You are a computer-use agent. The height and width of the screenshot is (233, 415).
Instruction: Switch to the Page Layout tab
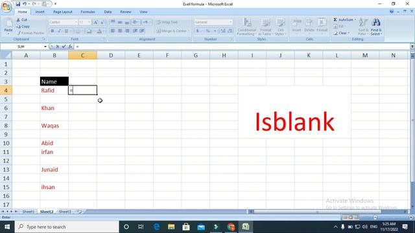63,12
